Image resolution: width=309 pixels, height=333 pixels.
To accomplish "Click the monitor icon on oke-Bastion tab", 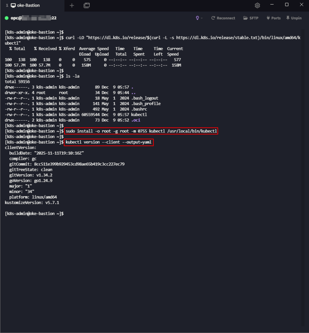I will pos(13,5).
